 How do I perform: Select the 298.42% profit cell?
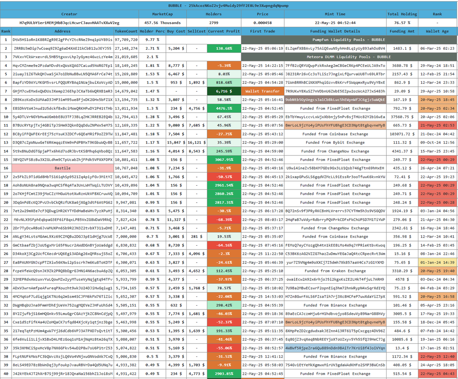tap(224, 305)
